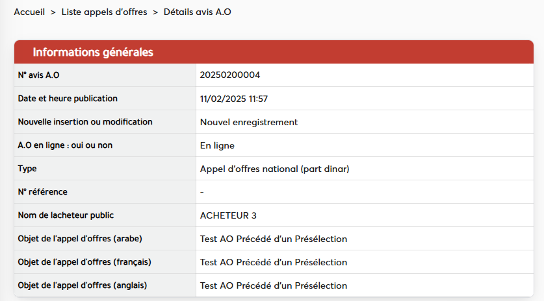
Task: Click the Objet de l'appel d'offres (anglais) label
Action: [x=83, y=285]
